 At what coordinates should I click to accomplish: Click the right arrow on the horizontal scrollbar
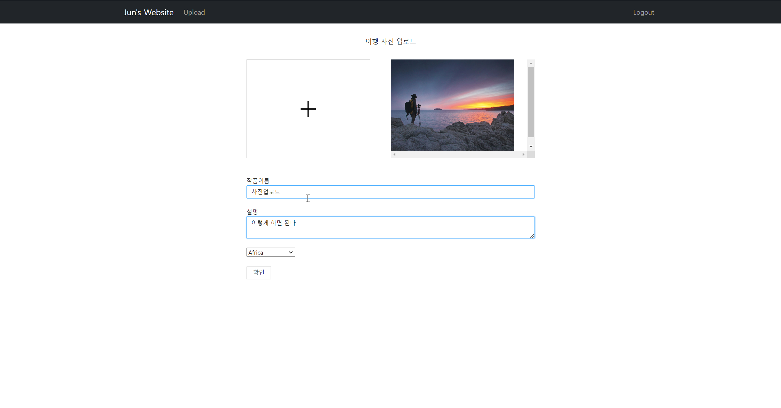point(523,155)
